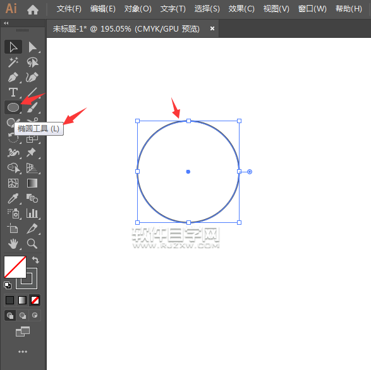Open the 文件(F) menu
Screen dimensions: 371x370
coord(69,9)
